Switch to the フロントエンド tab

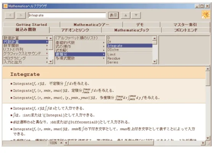pos(186,30)
